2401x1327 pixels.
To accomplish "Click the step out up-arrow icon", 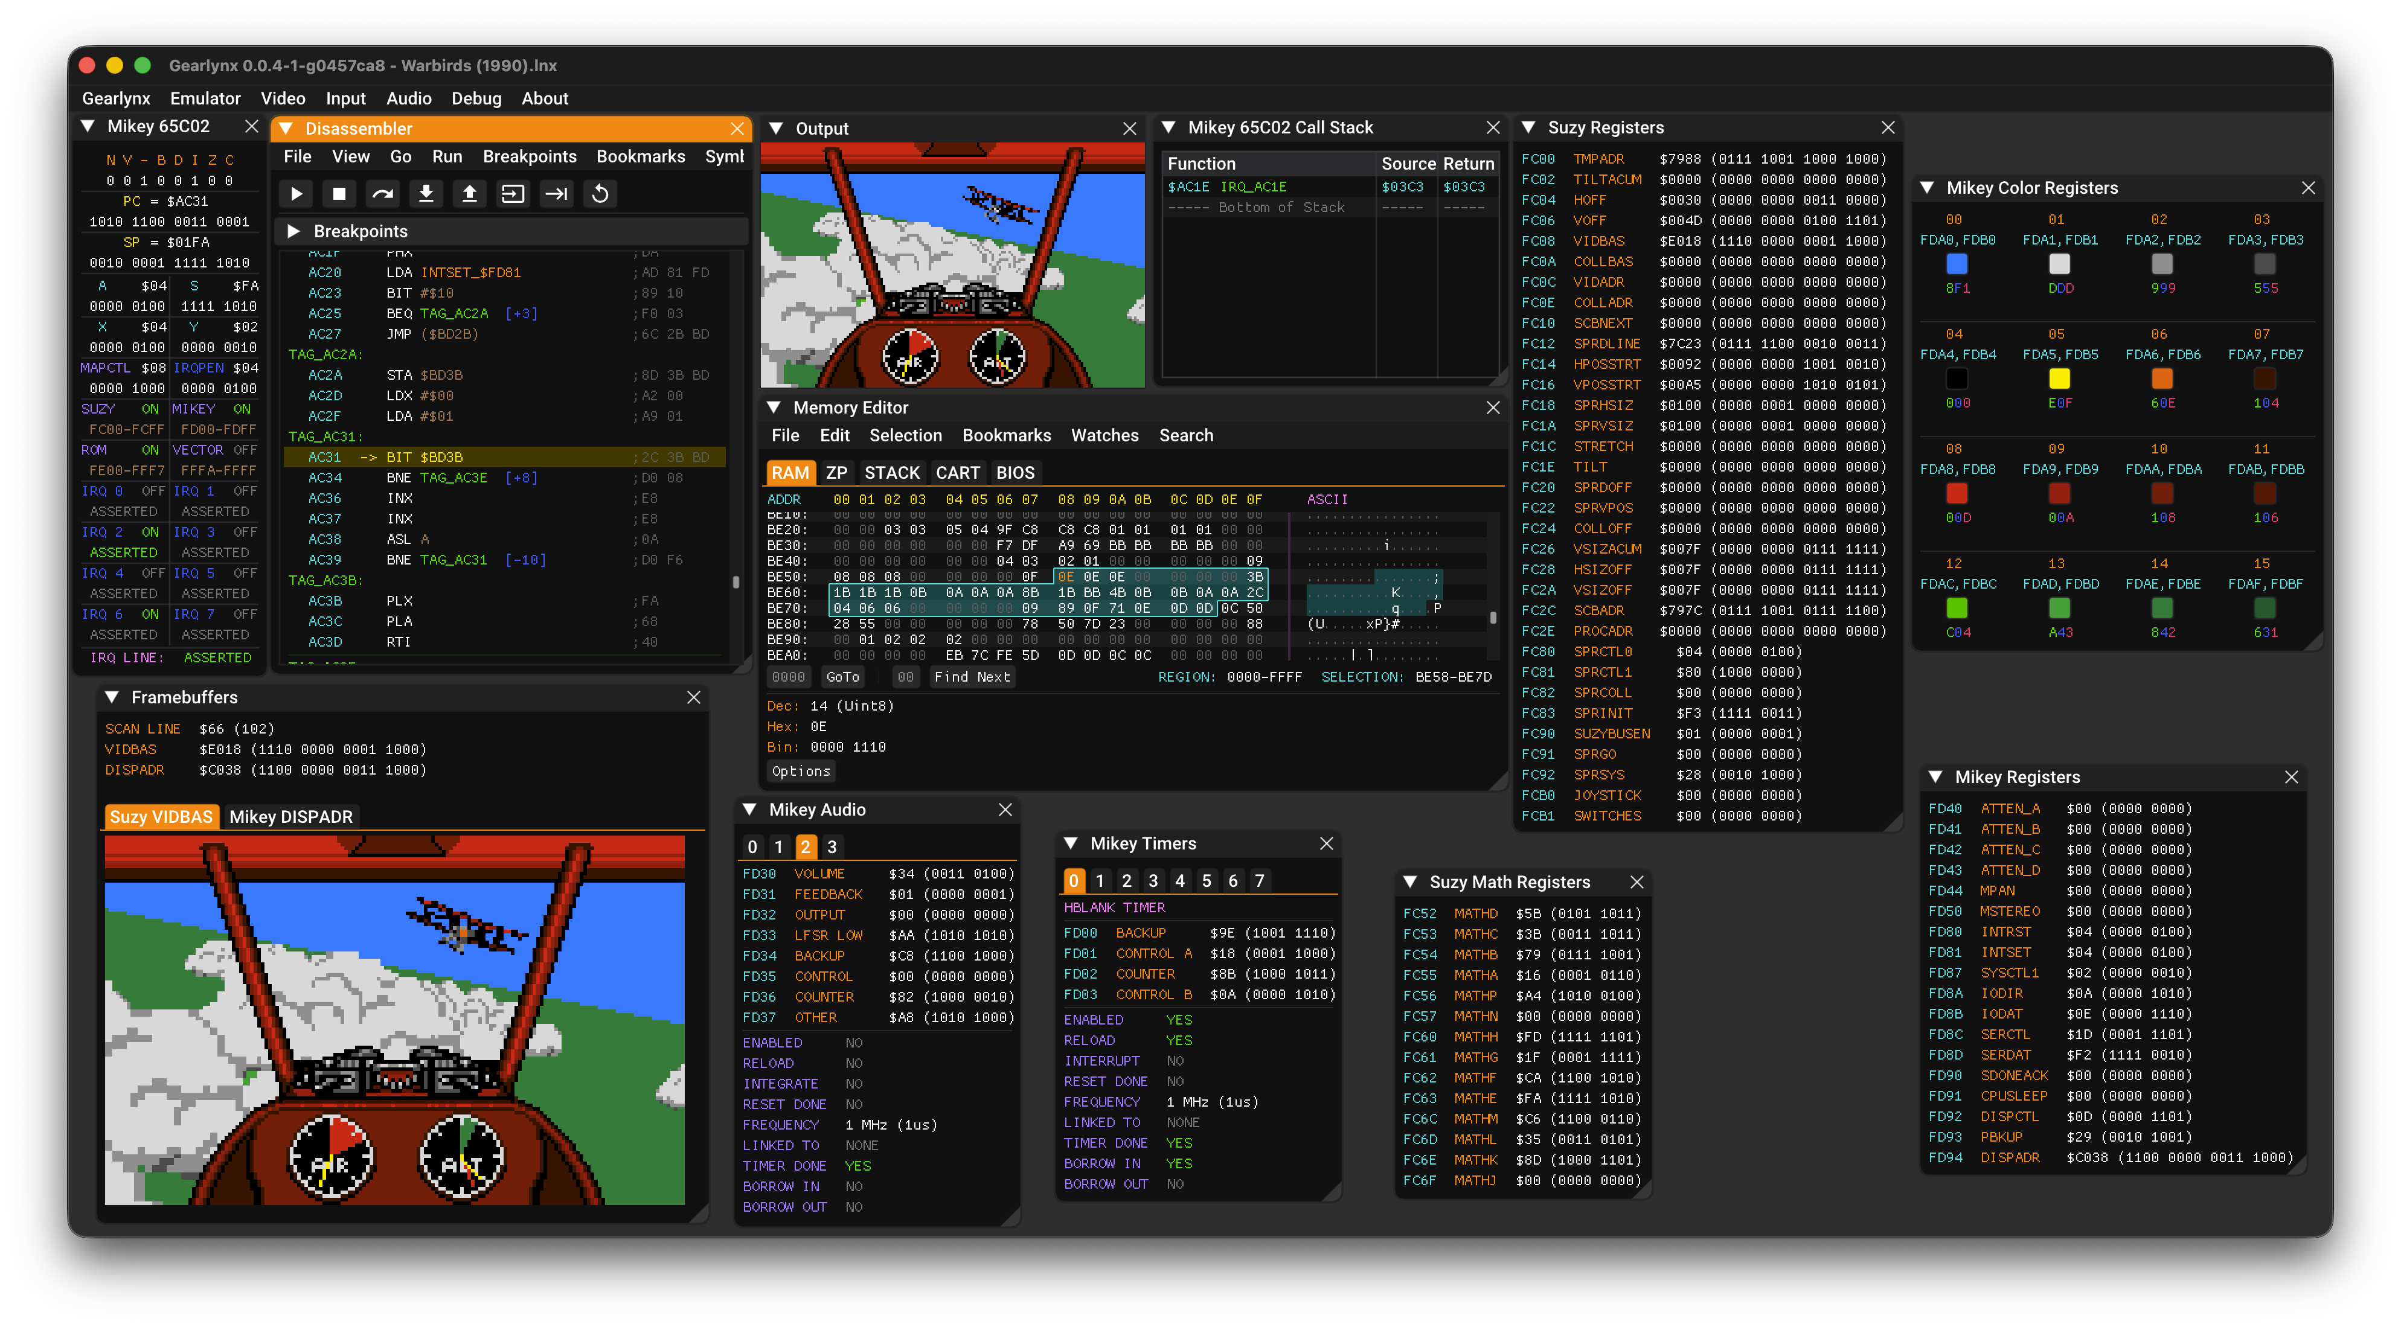I will click(470, 194).
